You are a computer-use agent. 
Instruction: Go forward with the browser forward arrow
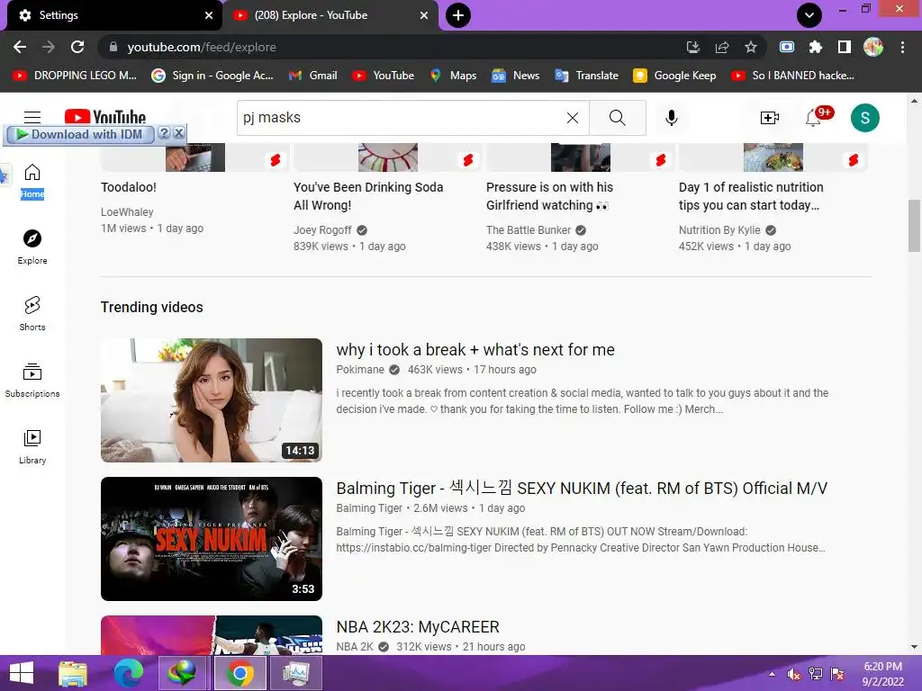click(49, 47)
